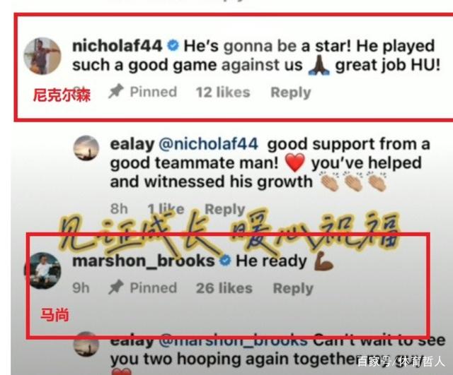Click the flexed bicep emoji

[x=323, y=261]
